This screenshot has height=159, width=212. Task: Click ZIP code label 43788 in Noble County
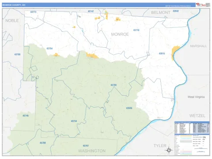pyautogui.click(x=17, y=54)
